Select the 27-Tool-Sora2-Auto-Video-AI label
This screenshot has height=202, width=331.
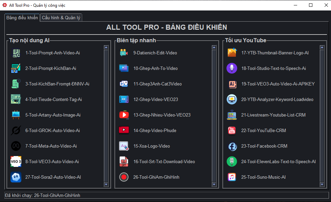(53, 177)
